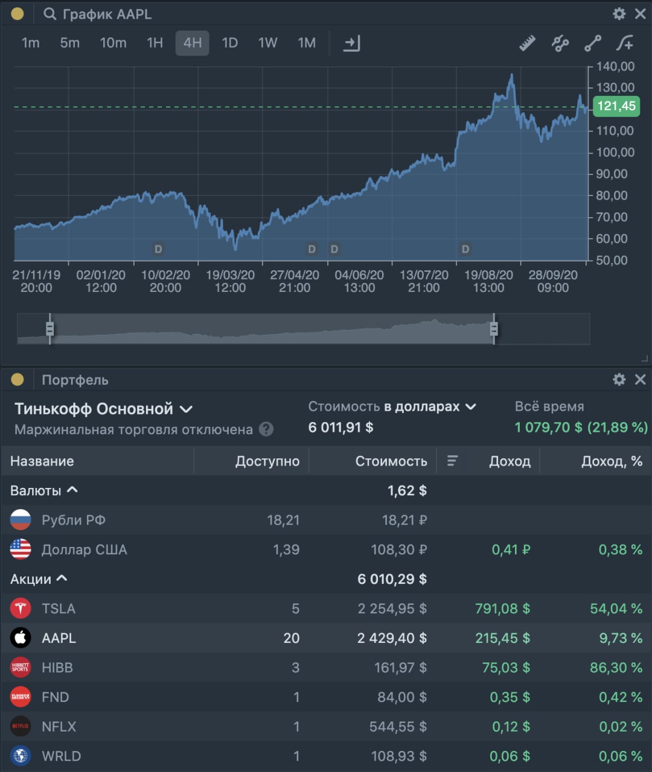Viewport: 652px width, 772px height.
Task: Click the dividend D marker near 10/02/20
Action: tap(158, 249)
